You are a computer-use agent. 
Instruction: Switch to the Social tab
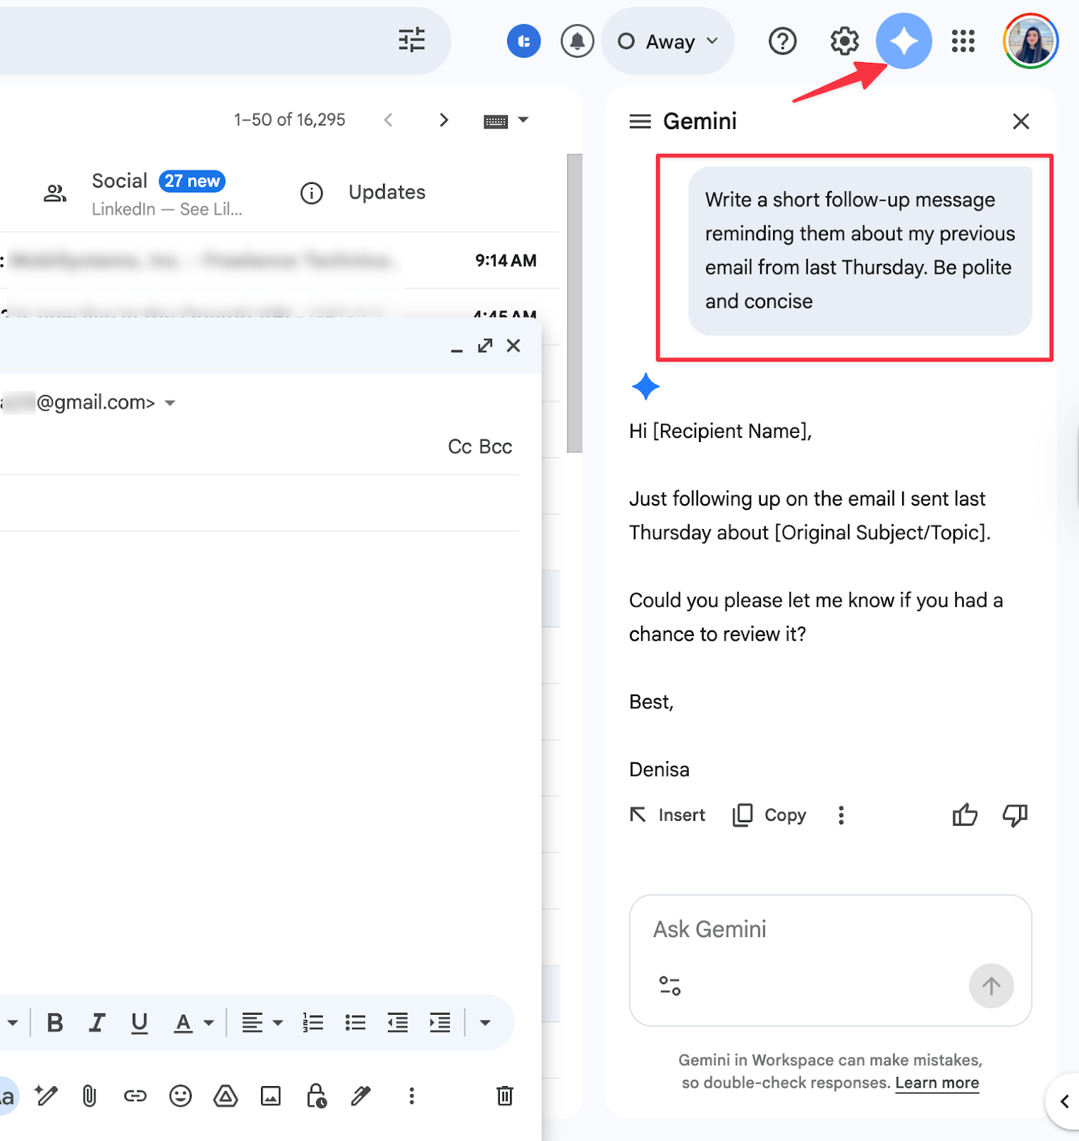pos(143,193)
